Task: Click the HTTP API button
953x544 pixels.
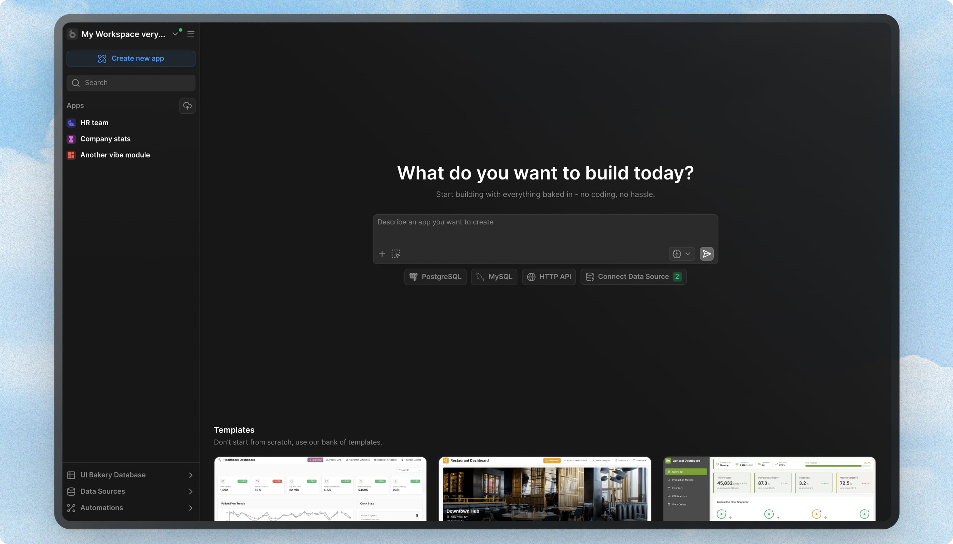Action: [x=548, y=276]
